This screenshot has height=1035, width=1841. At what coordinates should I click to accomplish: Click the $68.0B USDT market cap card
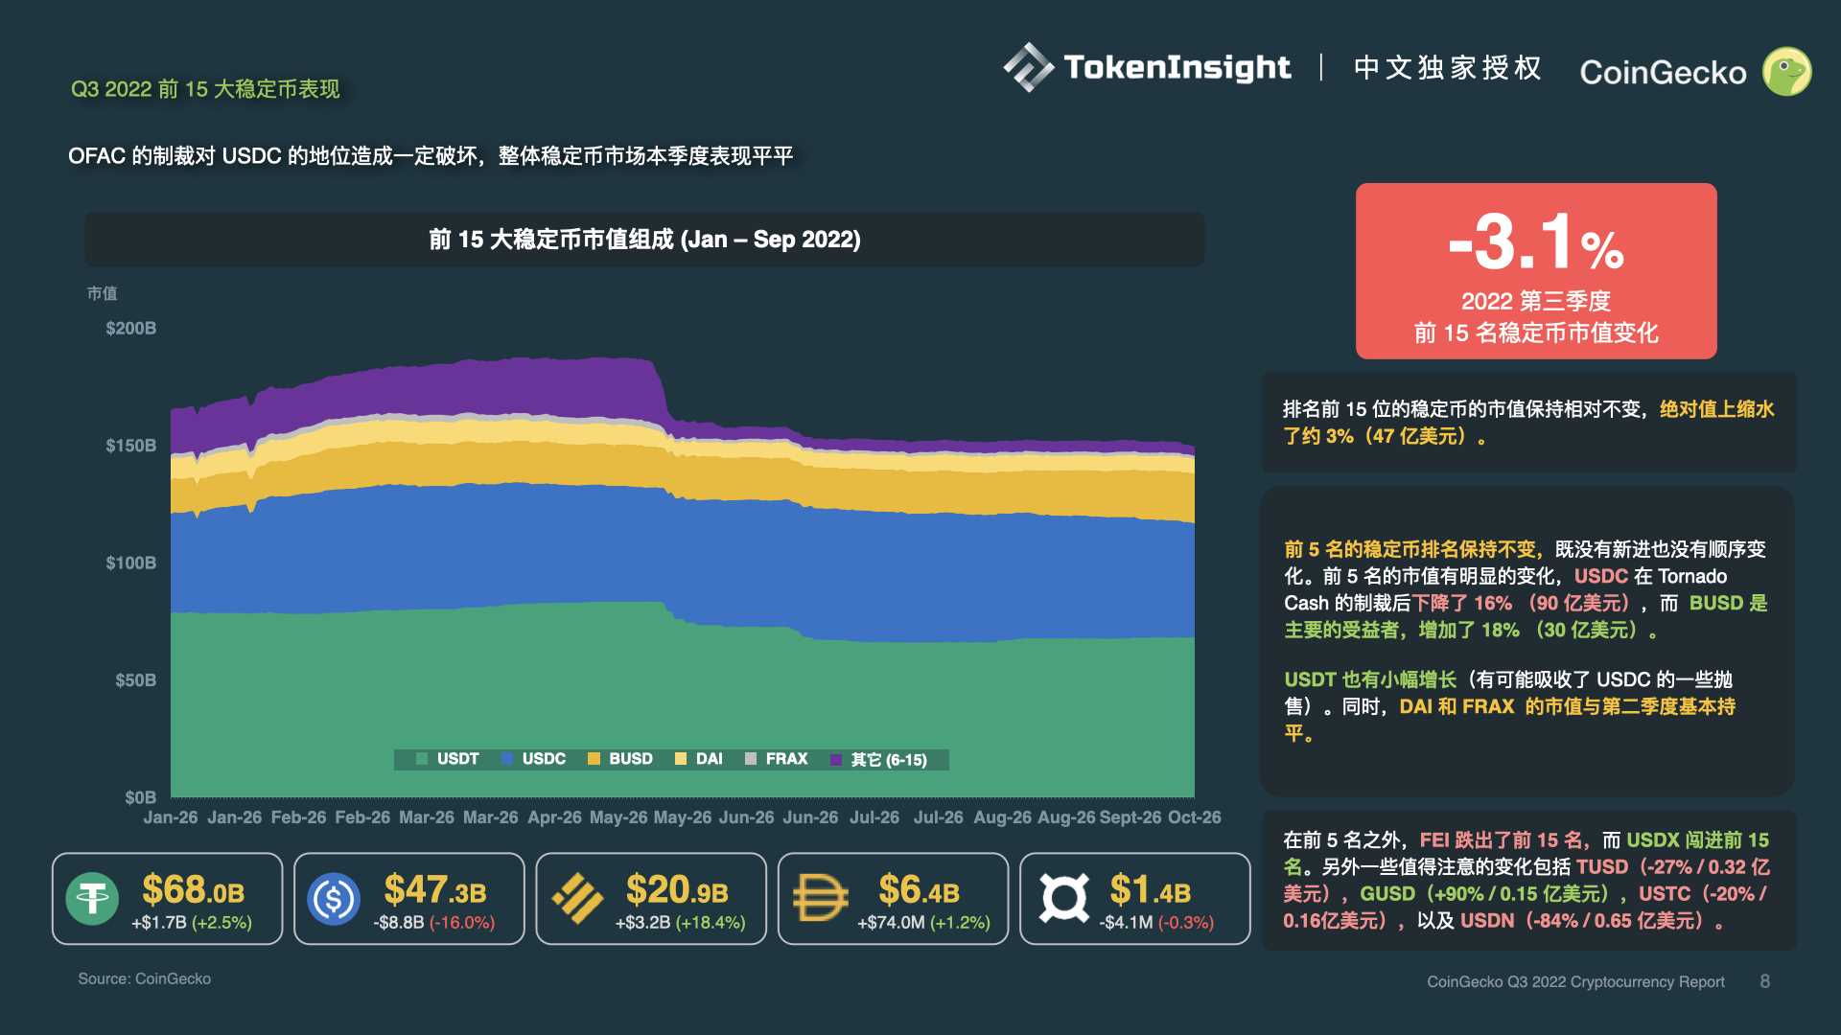(168, 899)
